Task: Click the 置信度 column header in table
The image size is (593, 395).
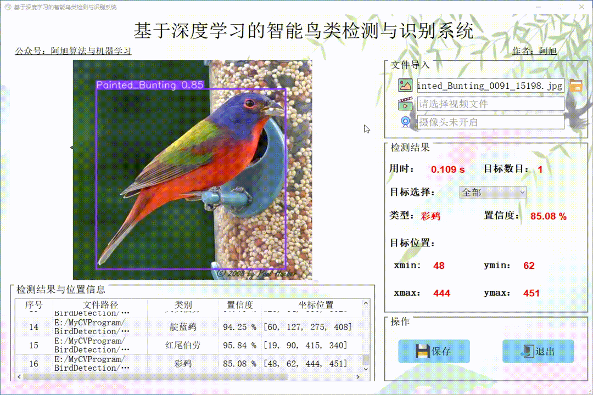Action: (x=240, y=304)
